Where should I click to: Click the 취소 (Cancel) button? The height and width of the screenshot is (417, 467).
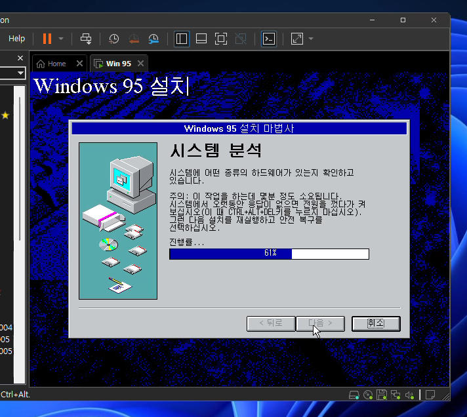pos(376,323)
